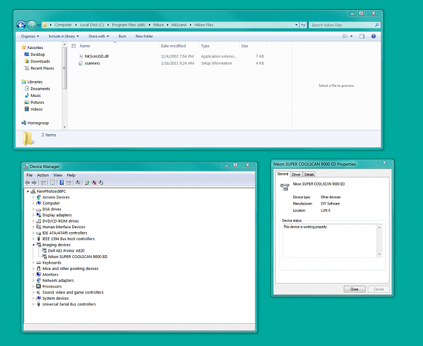The image size is (423, 346).
Task: Click the Burn button in Explorer
Action: pos(122,36)
